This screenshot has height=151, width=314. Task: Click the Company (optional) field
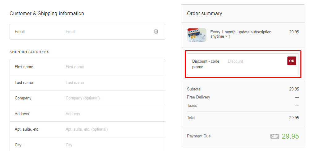pyautogui.click(x=111, y=98)
